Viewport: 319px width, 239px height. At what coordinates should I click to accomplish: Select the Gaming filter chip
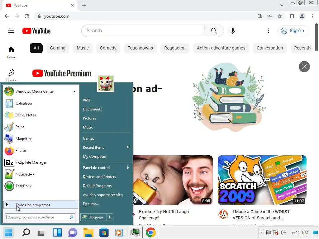58,48
